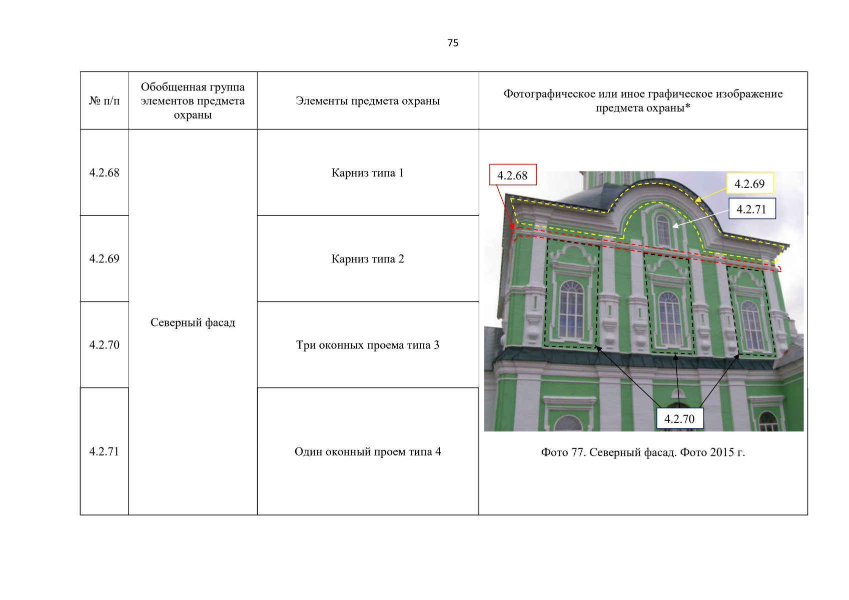The height and width of the screenshot is (600, 849).
Task: Click the "Один оконный проем типа 4" cell
Action: click(368, 451)
